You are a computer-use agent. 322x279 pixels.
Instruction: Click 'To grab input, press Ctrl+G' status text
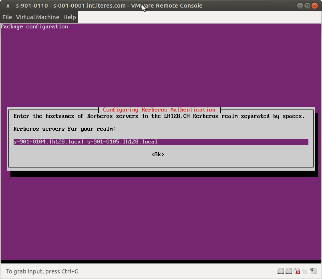coord(42,271)
